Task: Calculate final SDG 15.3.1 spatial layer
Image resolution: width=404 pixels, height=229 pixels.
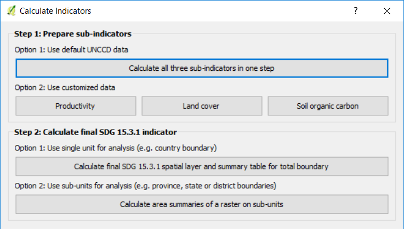Action: pyautogui.click(x=202, y=166)
